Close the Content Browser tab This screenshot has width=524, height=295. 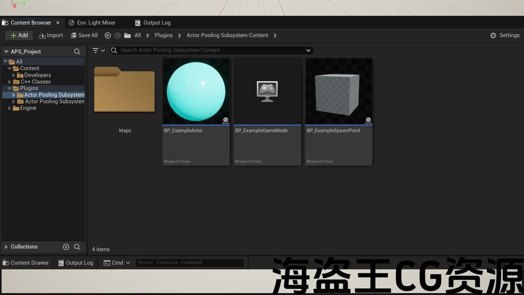58,23
